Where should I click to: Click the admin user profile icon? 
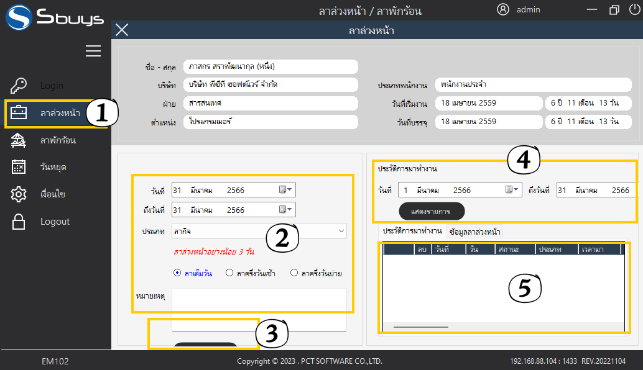tap(503, 9)
